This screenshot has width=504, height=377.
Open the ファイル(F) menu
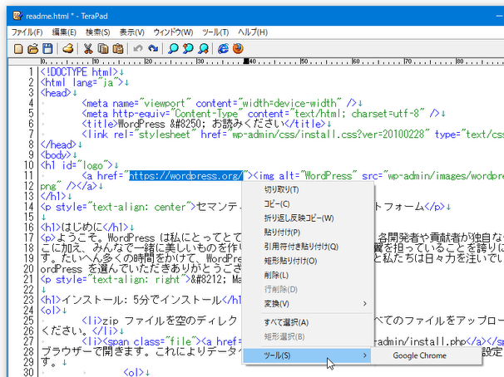(x=27, y=32)
